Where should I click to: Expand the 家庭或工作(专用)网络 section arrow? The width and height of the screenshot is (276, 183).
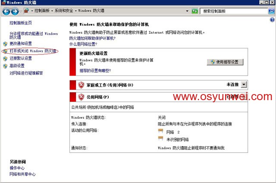coord(244,85)
